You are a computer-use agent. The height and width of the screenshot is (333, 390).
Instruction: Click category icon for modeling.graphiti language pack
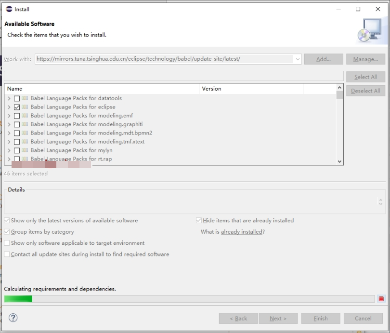[25, 124]
